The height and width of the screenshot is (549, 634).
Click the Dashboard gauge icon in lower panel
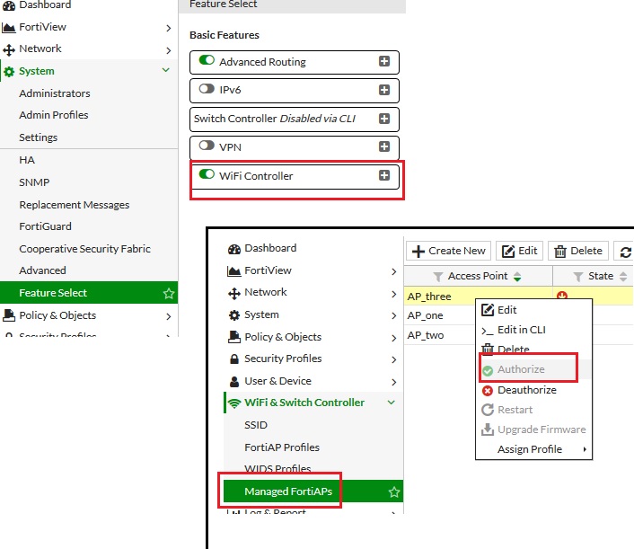pos(234,249)
